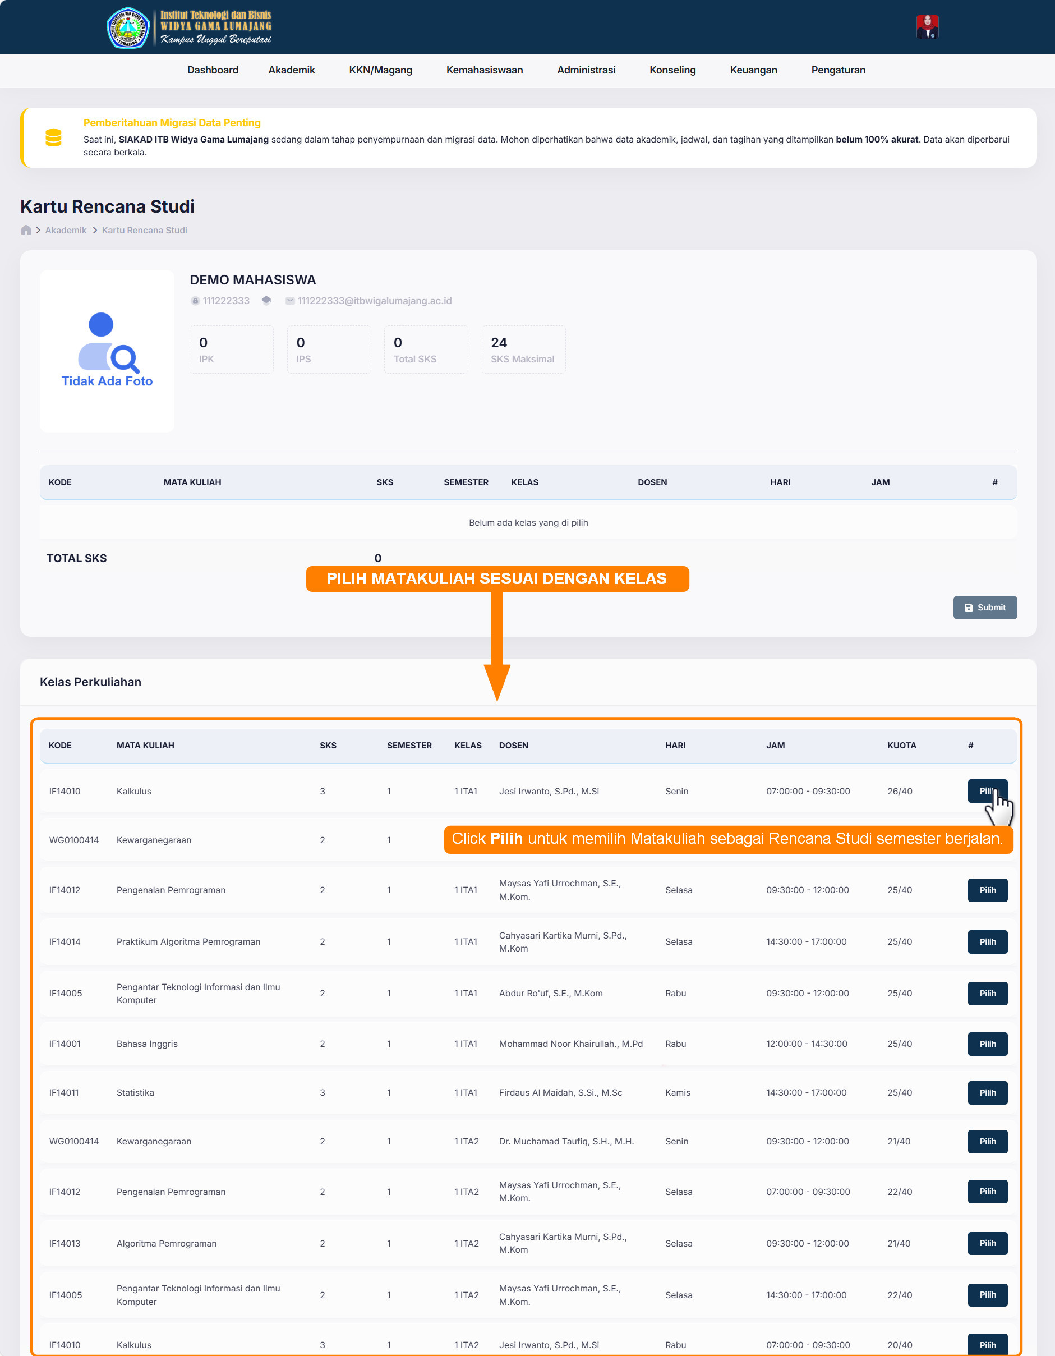Click the email envelope icon
Screen dimensions: 1055x1356
click(x=290, y=301)
